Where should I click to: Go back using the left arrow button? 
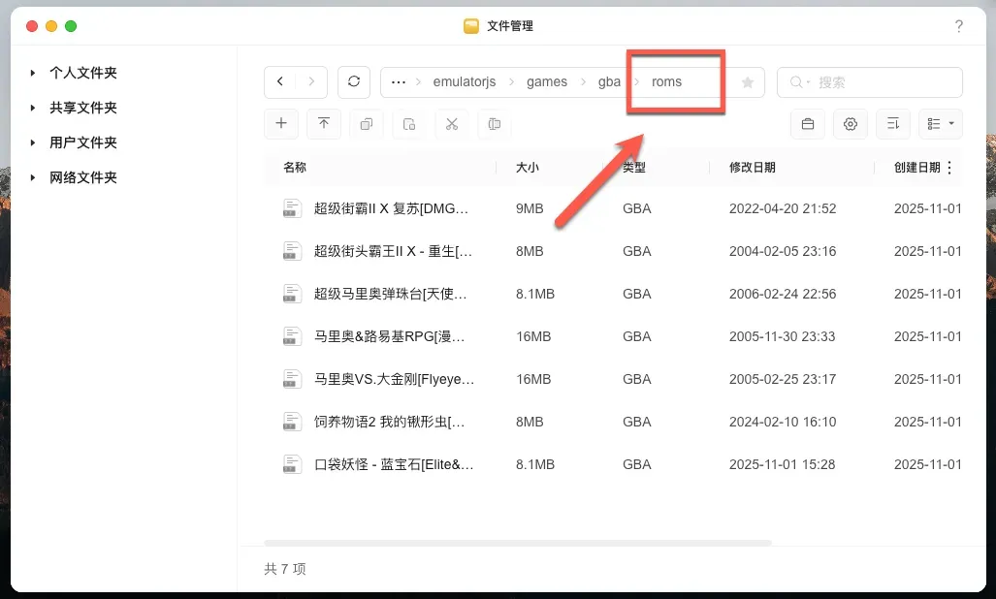click(x=280, y=82)
